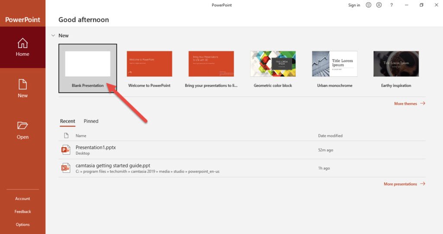Click the file type column header icon
Screen dimensions: 443x234
(66, 136)
